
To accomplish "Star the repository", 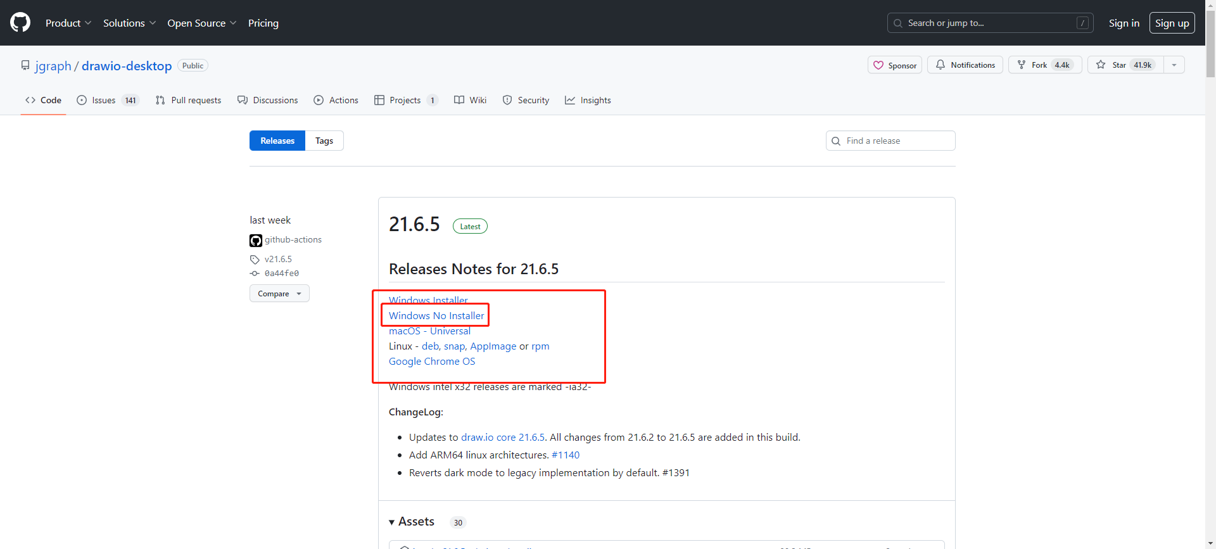I will (x=1125, y=65).
